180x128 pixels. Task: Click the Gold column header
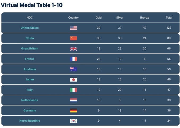point(98,18)
